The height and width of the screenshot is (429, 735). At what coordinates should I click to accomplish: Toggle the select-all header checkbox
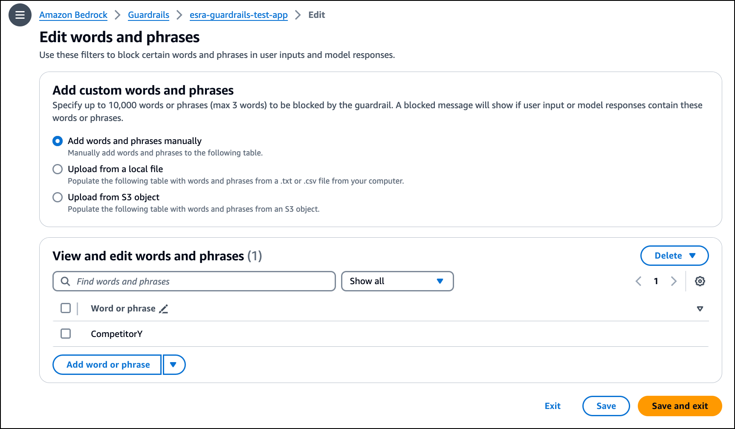click(x=66, y=308)
